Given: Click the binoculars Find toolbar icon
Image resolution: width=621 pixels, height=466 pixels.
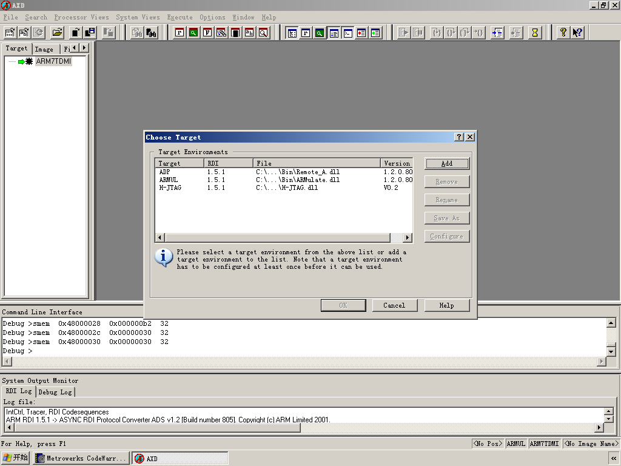Looking at the screenshot, I should pos(151,33).
